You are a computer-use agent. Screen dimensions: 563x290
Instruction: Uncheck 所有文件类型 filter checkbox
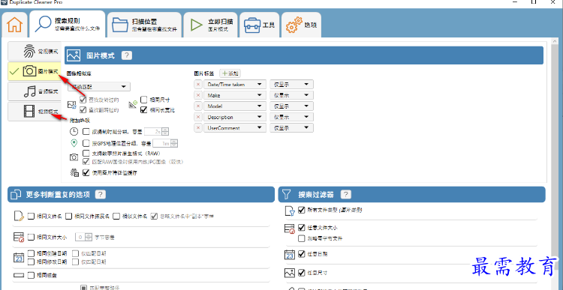[302, 210]
